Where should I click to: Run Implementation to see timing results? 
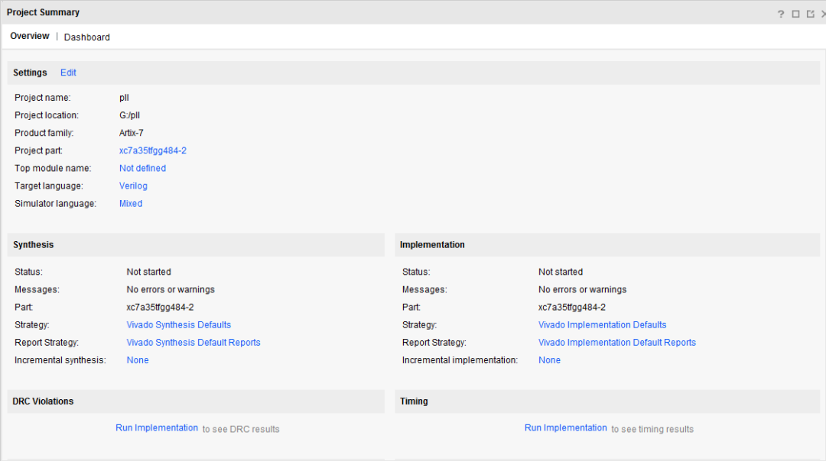tap(566, 428)
